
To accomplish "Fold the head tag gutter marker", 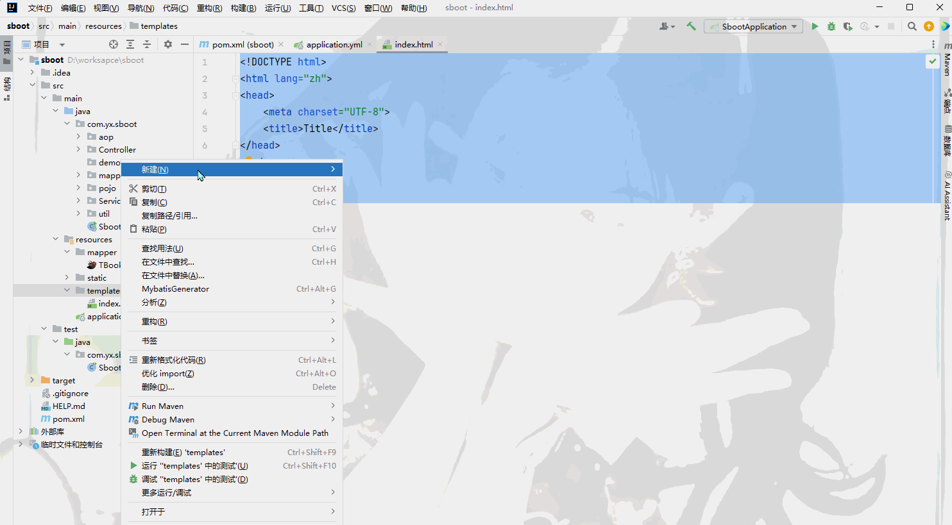I will (x=235, y=95).
